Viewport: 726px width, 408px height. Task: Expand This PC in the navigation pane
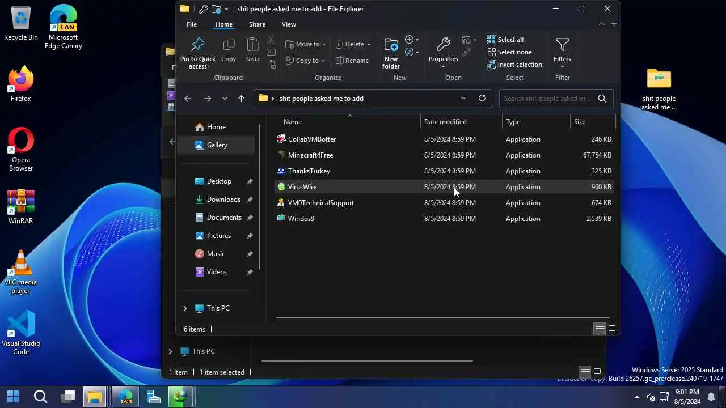(x=185, y=308)
